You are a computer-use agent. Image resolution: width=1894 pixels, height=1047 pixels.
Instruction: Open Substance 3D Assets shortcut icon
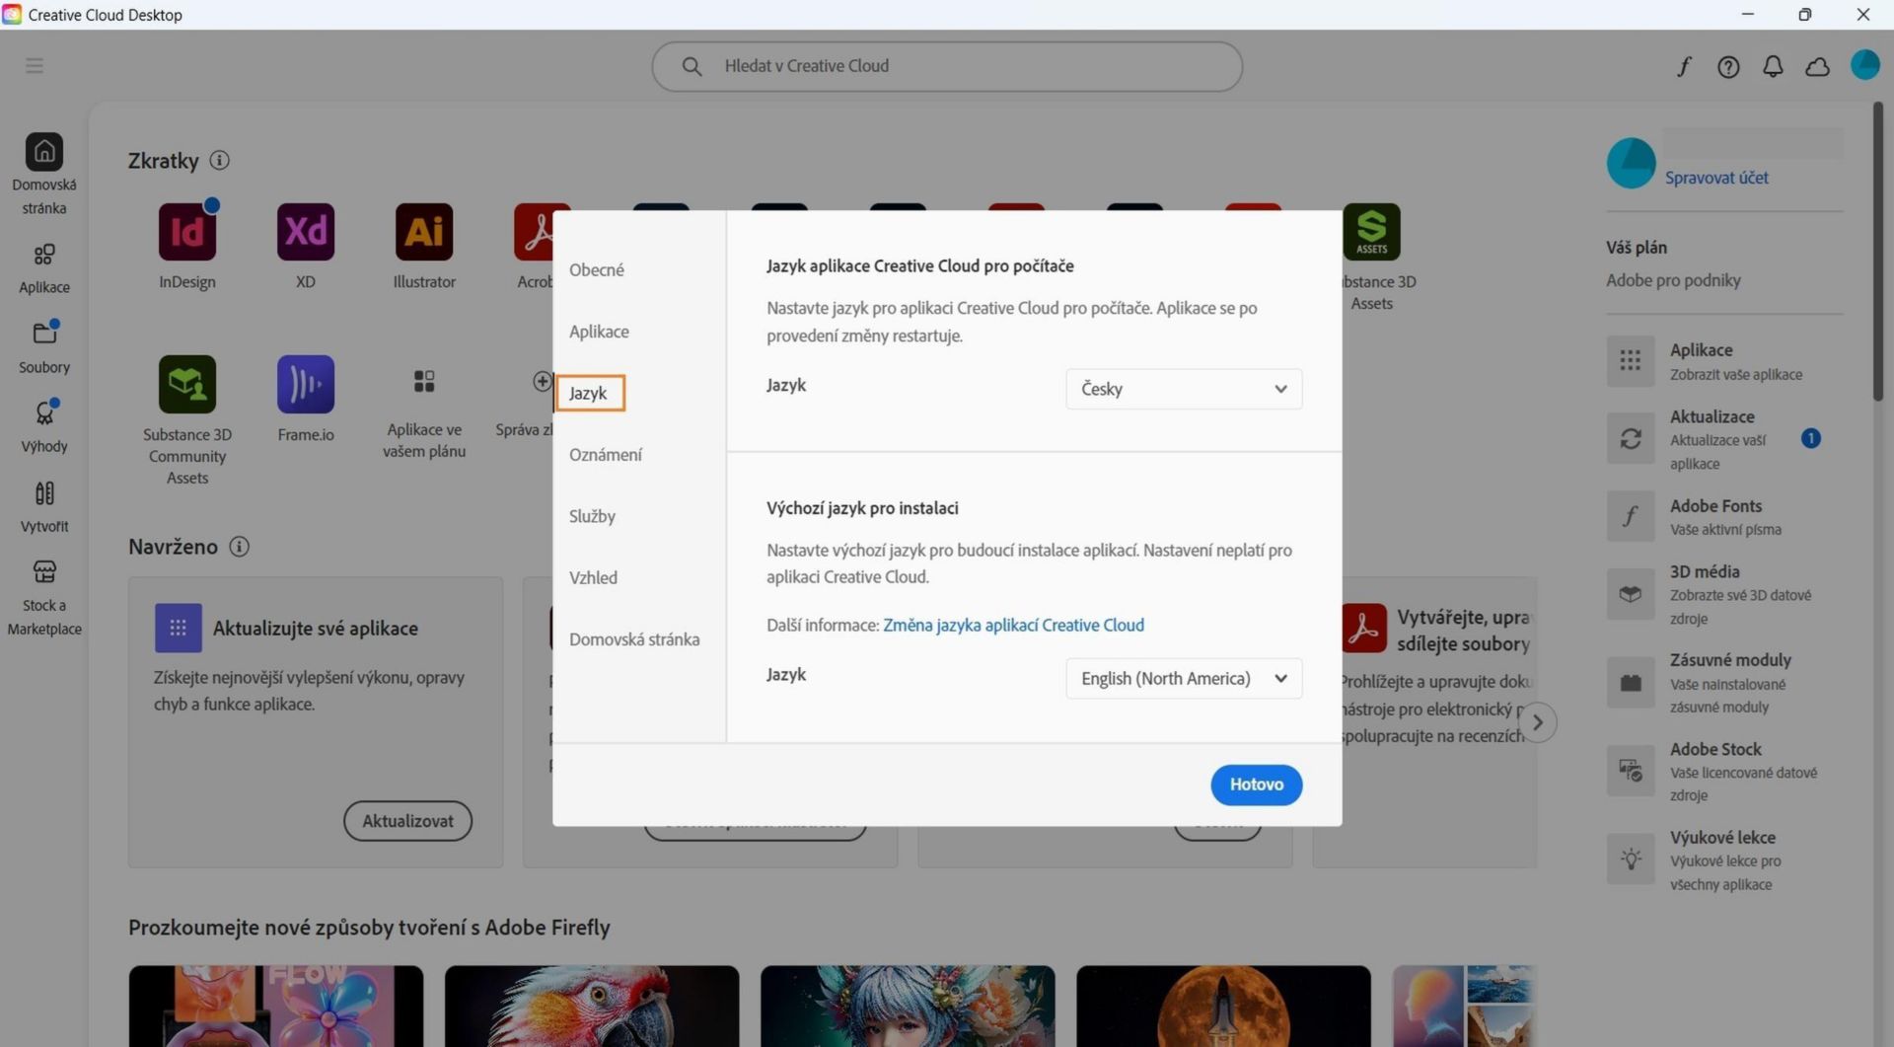click(1371, 232)
